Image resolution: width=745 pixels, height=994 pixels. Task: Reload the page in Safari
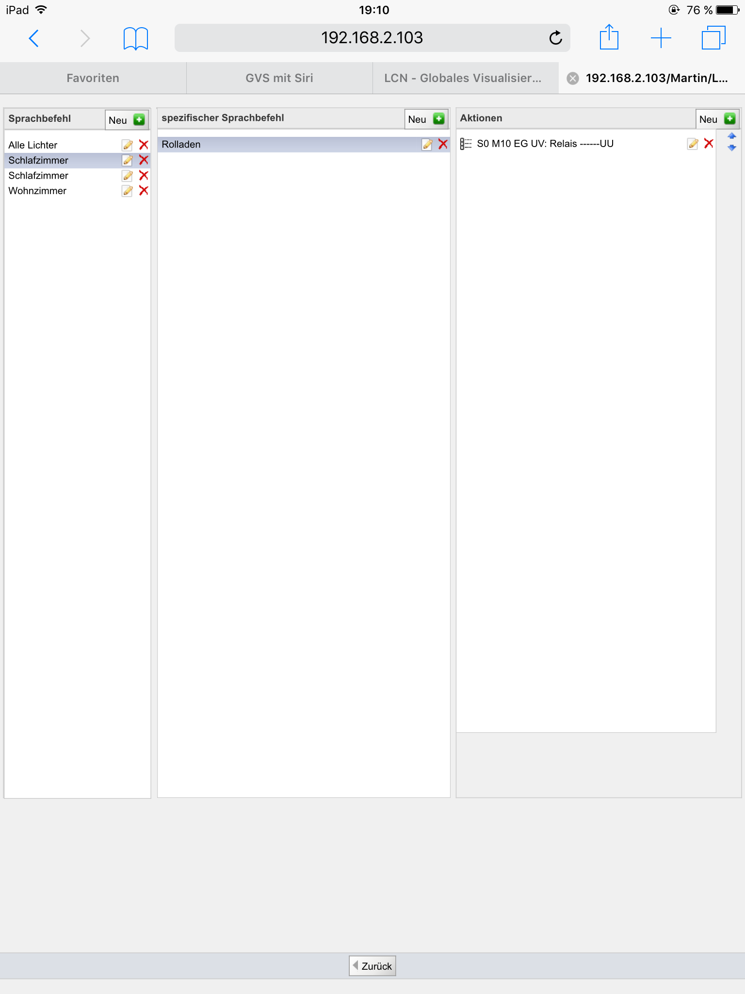555,38
